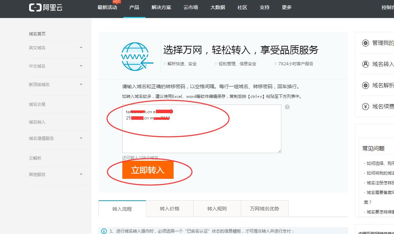Open the 最新活动 menu
Viewport: 394px width, 234px height.
(x=107, y=8)
